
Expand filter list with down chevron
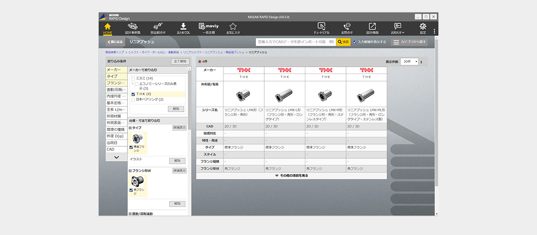pyautogui.click(x=116, y=157)
